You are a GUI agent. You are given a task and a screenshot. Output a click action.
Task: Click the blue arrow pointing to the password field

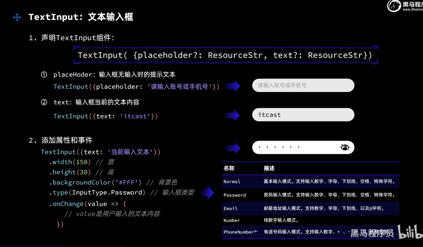tap(233, 148)
